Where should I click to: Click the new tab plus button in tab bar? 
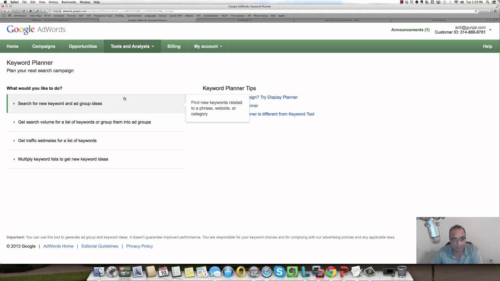[490, 20]
